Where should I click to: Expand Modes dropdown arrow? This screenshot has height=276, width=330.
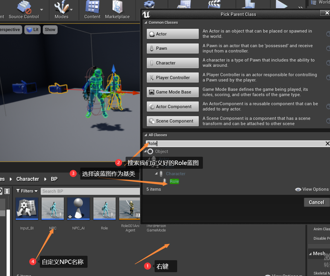pyautogui.click(x=71, y=9)
